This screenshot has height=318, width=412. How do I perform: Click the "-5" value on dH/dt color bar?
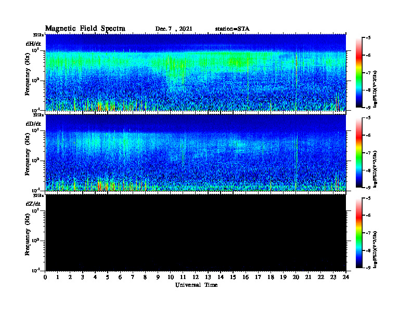[x=368, y=38]
